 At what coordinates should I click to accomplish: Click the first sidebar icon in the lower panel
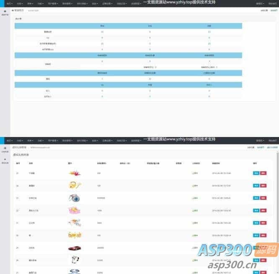pyautogui.click(x=5, y=148)
